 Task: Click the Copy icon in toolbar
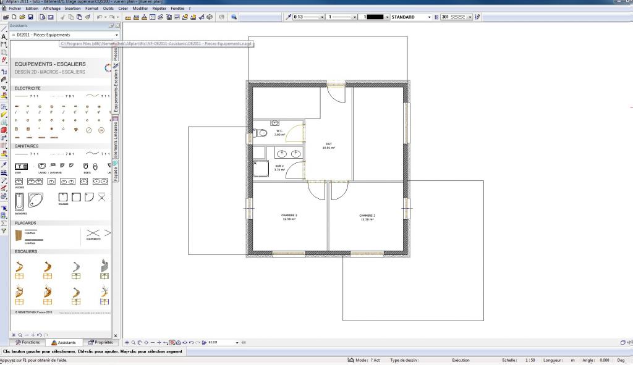point(71,17)
